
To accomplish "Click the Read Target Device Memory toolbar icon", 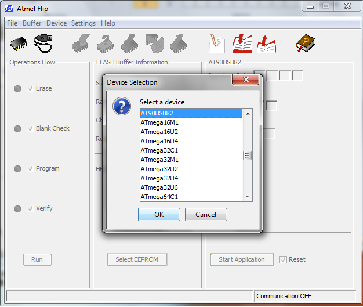I will [179, 44].
